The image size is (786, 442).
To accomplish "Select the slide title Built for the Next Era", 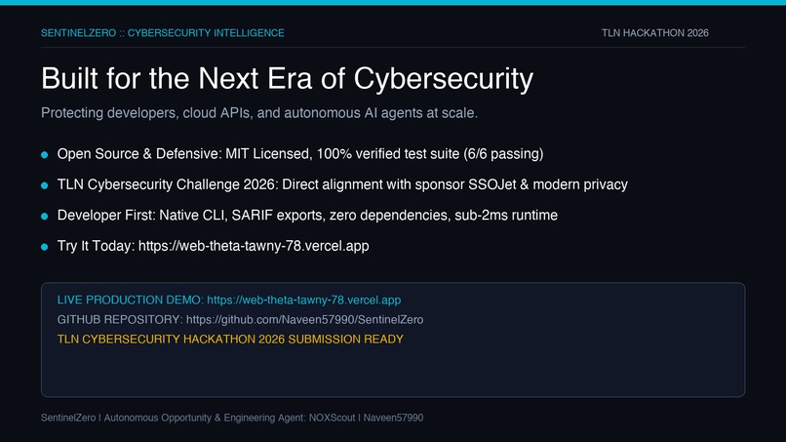I will point(288,79).
